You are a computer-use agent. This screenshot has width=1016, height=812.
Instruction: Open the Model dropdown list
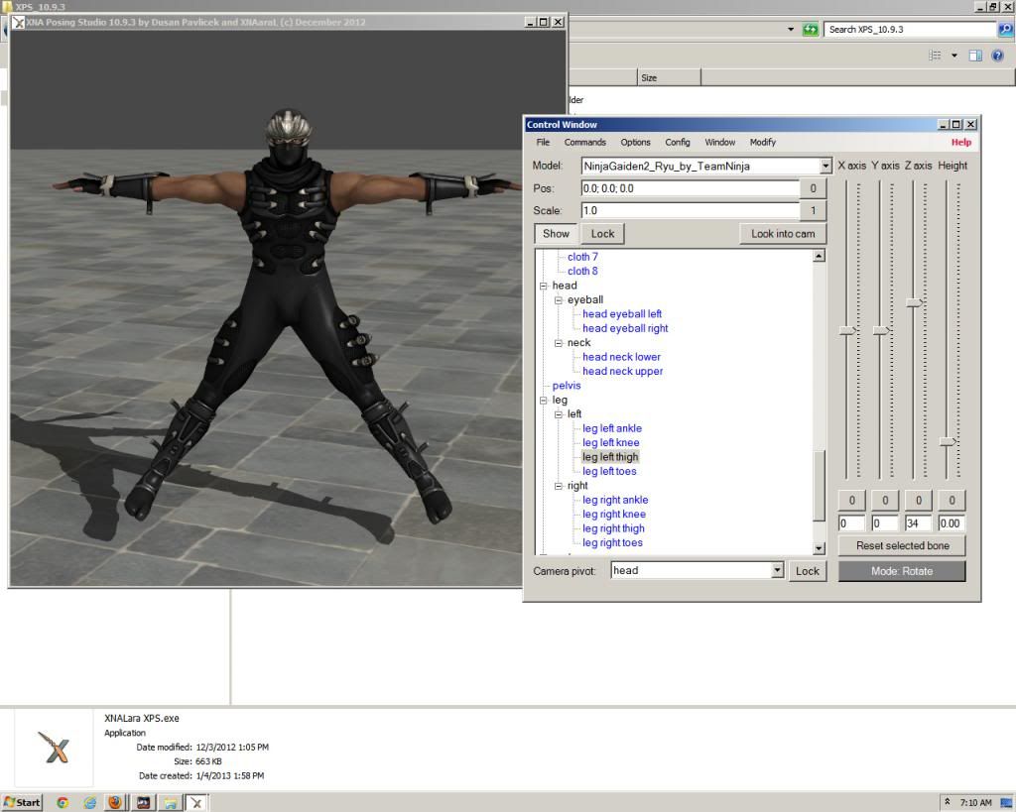[x=825, y=167]
